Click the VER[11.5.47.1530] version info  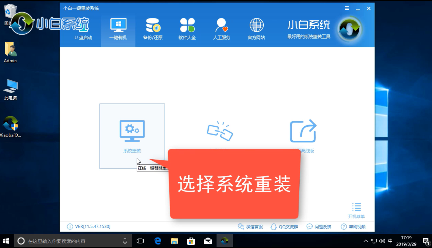click(89, 227)
